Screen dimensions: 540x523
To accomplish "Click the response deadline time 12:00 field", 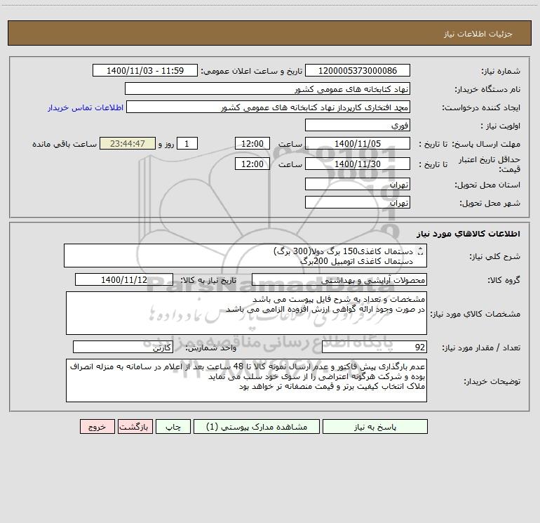I will point(252,143).
